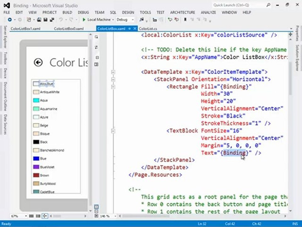Screen dimensions: 302x227
Task: Click the green step-back debug icon
Action: tap(170, 20)
